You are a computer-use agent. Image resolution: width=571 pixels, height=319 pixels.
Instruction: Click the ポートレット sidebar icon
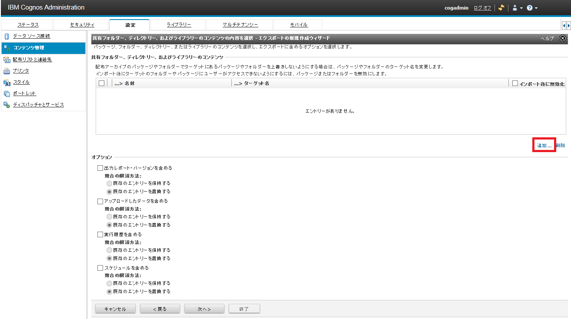(x=7, y=93)
